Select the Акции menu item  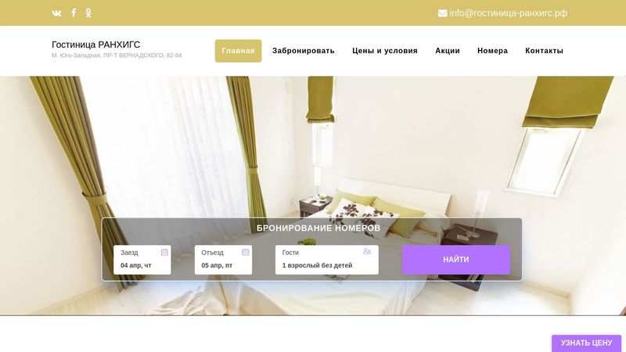pyautogui.click(x=448, y=51)
